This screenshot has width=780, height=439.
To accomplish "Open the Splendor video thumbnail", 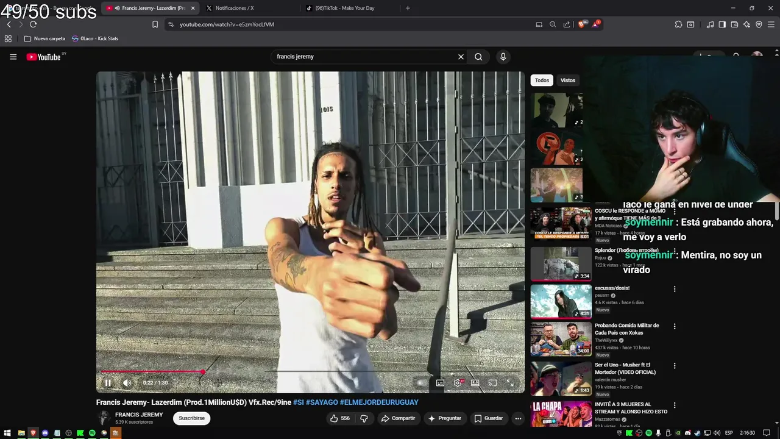I will click(561, 263).
